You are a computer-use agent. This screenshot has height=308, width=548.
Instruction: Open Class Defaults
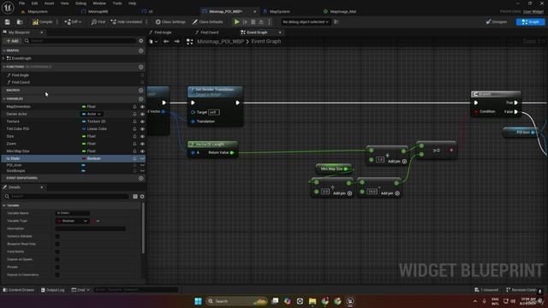coord(207,22)
